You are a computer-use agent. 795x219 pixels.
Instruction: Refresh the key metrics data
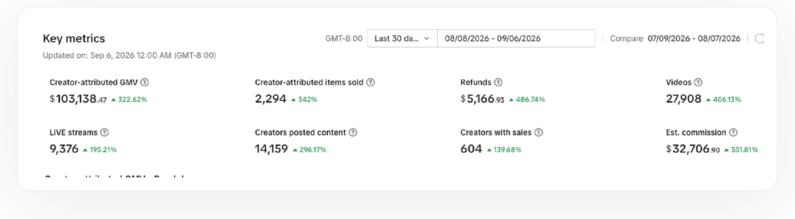click(759, 38)
